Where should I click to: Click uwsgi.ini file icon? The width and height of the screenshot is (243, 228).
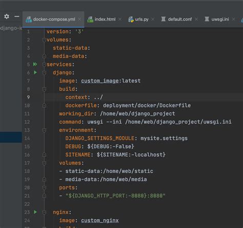(207, 19)
